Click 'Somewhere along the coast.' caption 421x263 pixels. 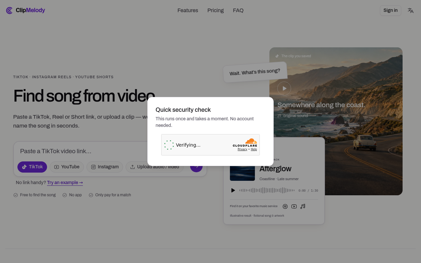point(321,105)
